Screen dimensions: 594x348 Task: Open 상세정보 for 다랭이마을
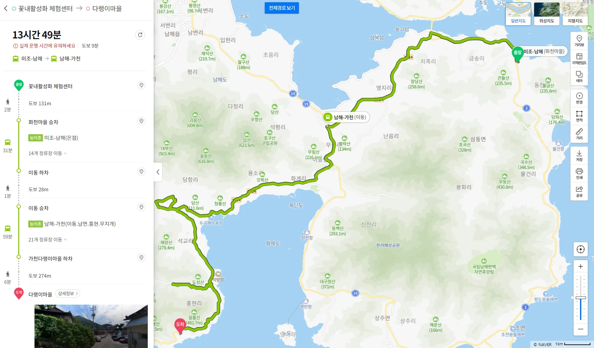click(x=68, y=294)
